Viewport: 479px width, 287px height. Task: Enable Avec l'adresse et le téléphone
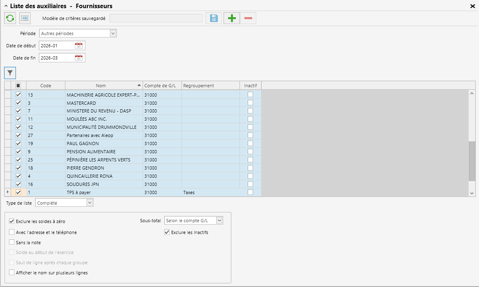(x=11, y=232)
